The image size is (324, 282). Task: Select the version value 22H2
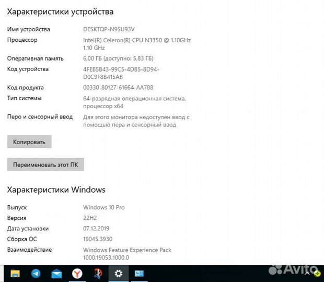pyautogui.click(x=90, y=218)
